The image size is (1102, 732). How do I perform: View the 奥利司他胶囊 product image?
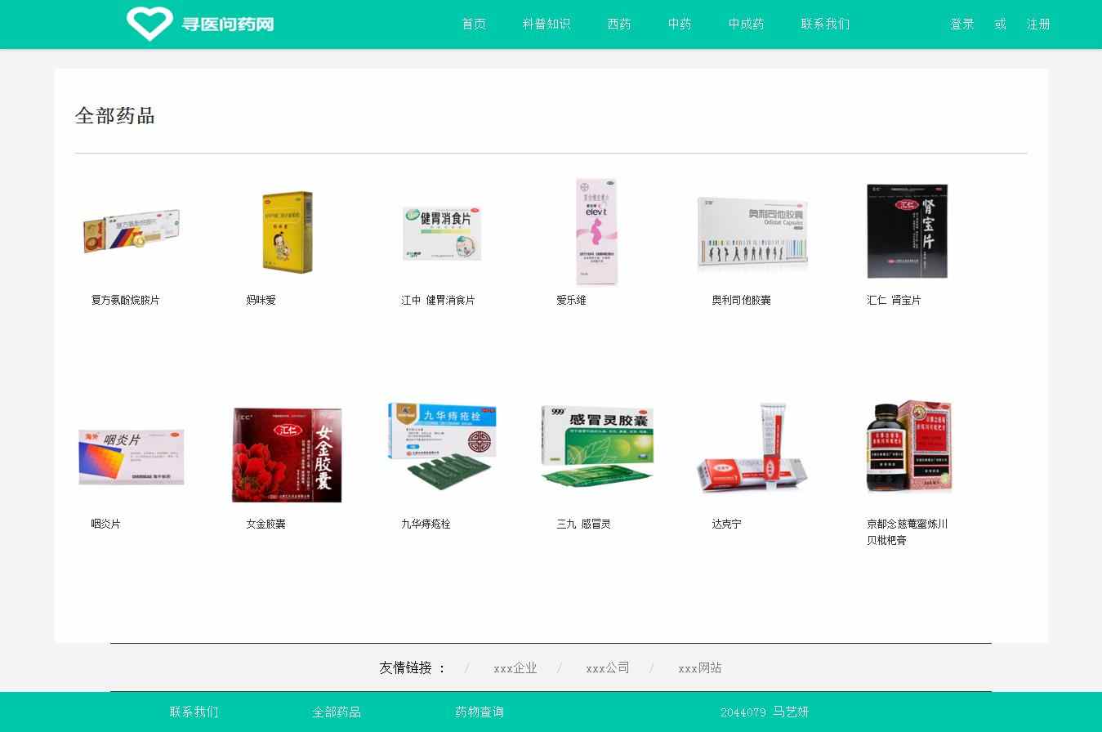752,233
